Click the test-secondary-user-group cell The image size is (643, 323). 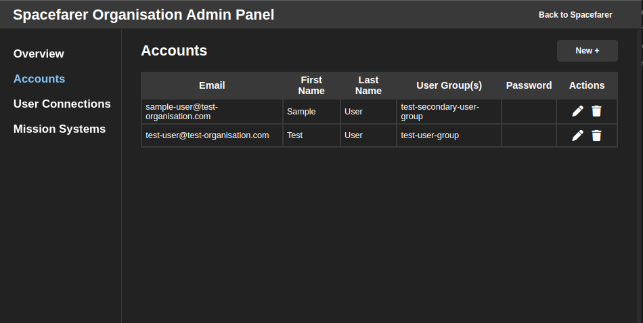449,112
